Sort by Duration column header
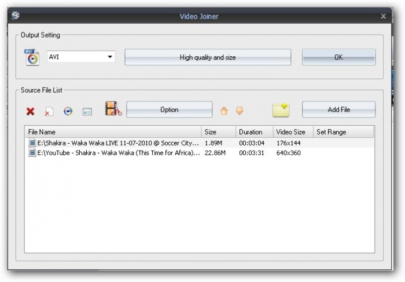 (x=255, y=132)
